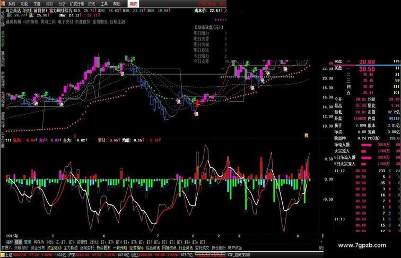This screenshot has width=401, height=258.
Task: Open the 报价 menu
Action: [50, 4]
